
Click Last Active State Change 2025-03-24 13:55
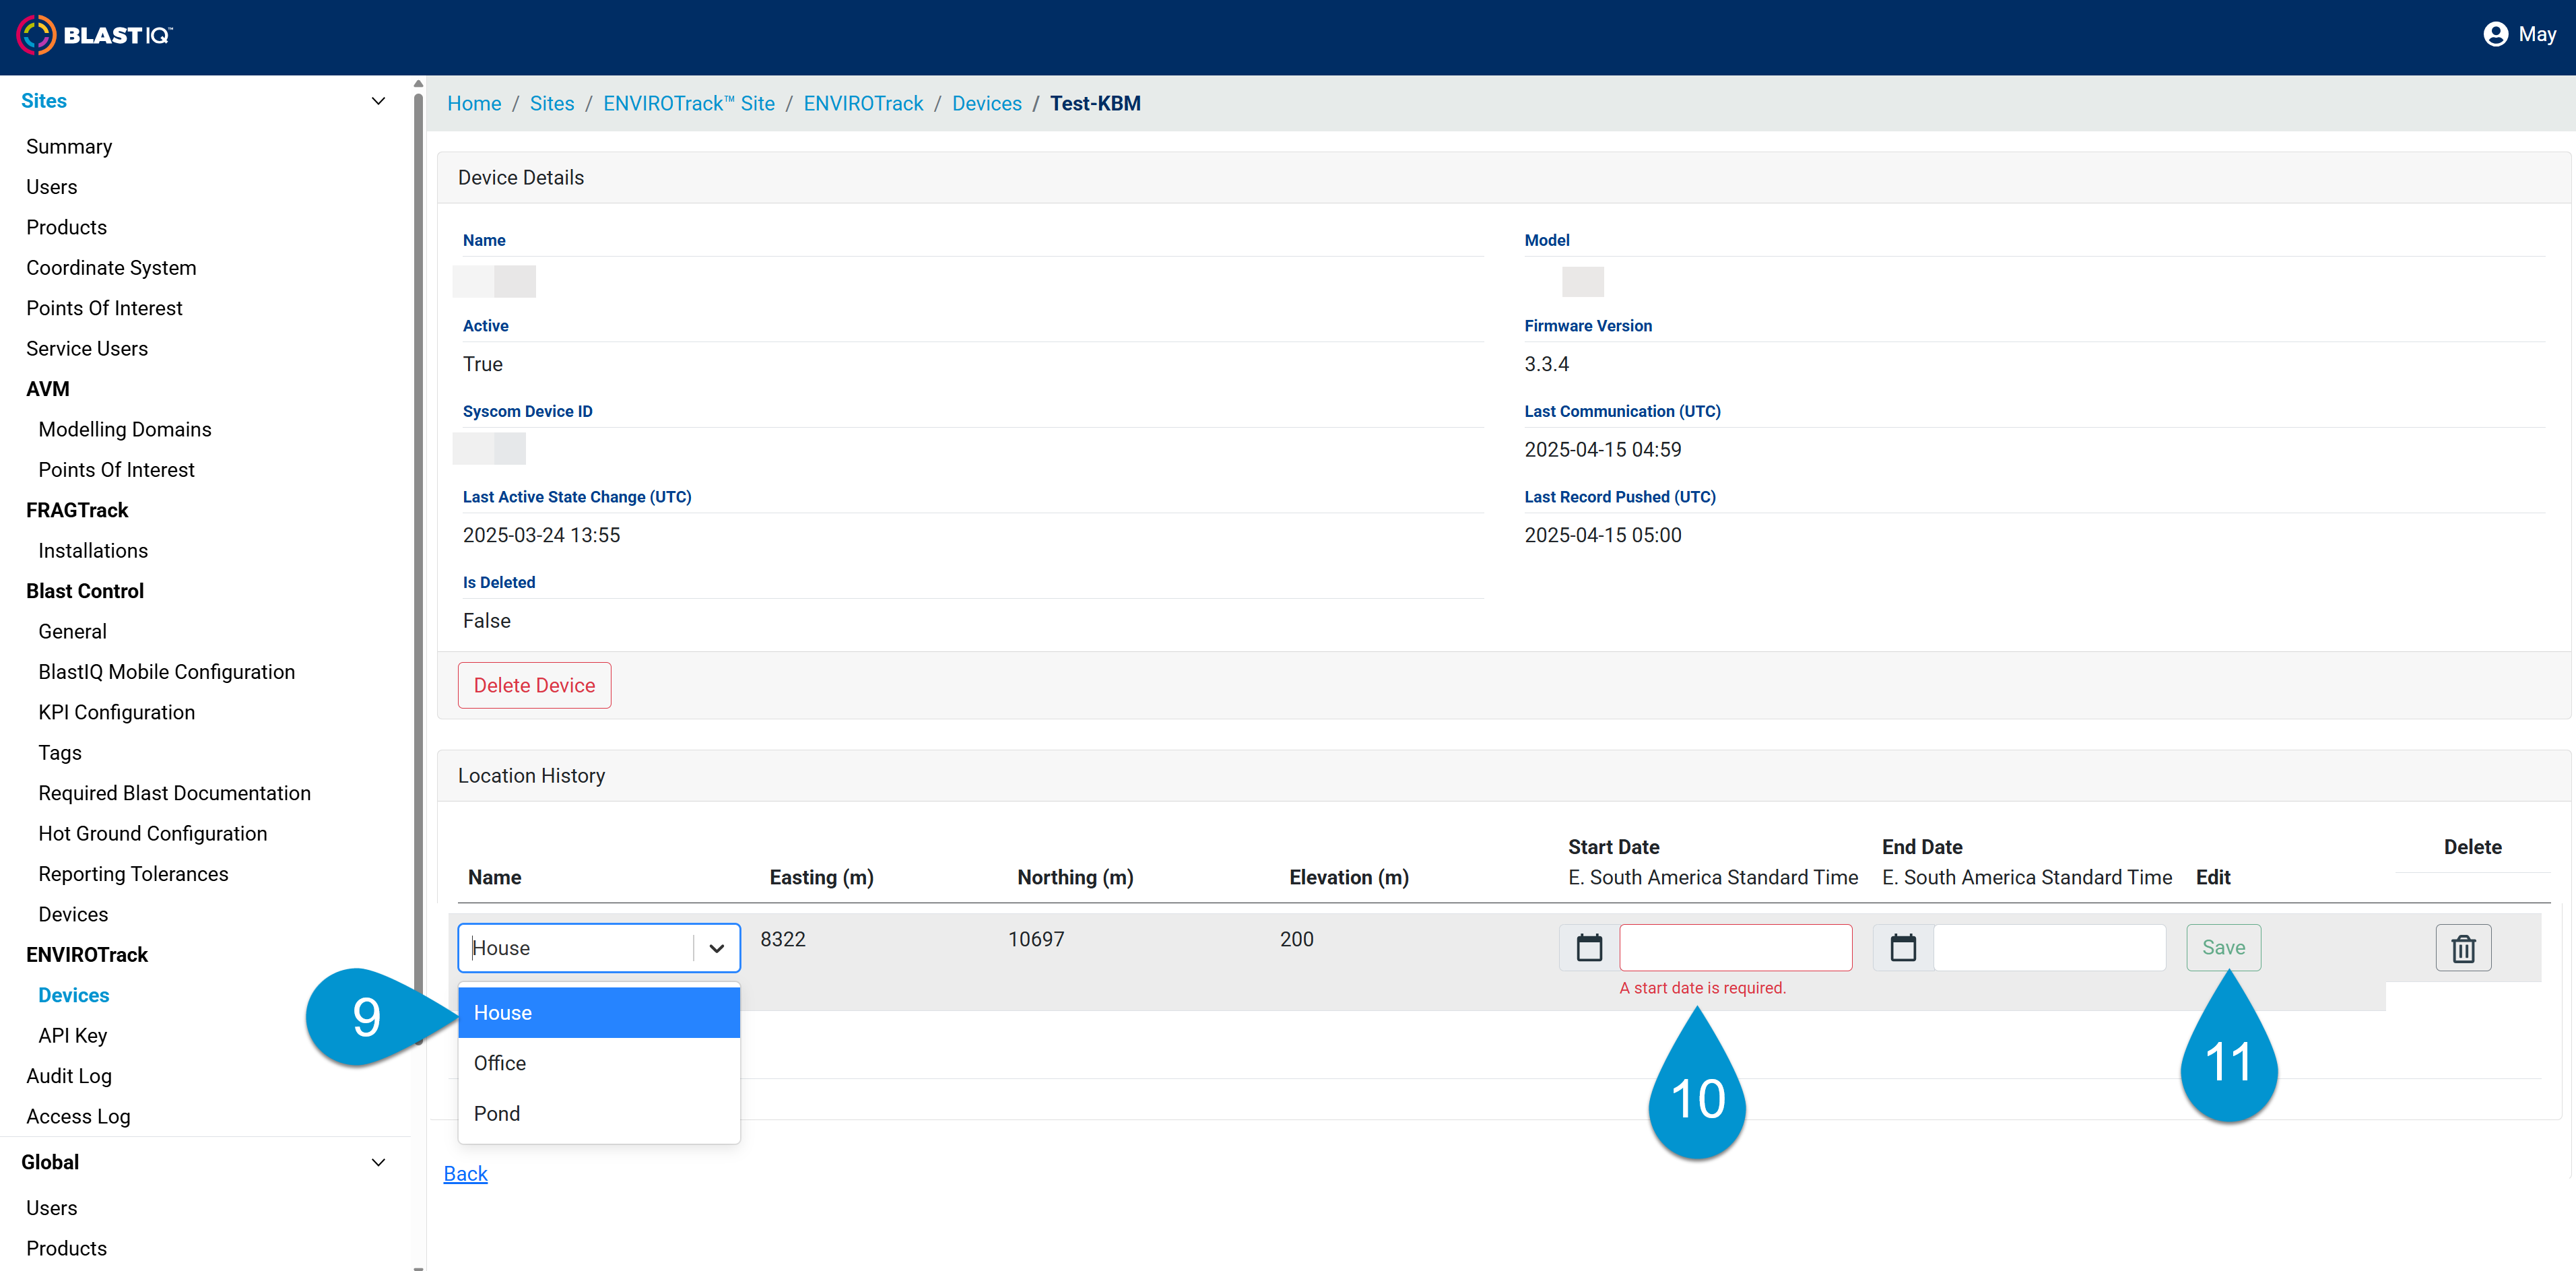coord(541,535)
